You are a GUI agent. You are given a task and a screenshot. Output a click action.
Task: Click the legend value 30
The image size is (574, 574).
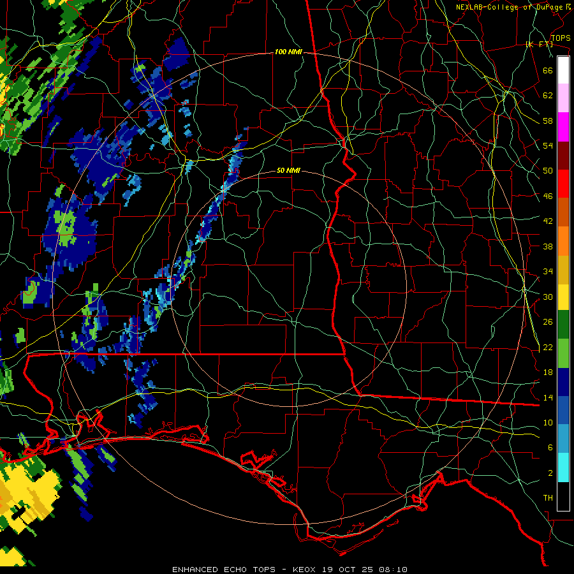pos(548,297)
